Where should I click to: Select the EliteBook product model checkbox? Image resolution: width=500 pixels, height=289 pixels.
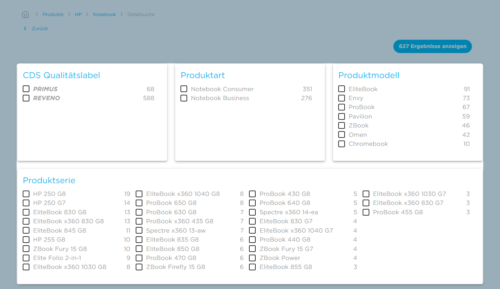(x=342, y=89)
